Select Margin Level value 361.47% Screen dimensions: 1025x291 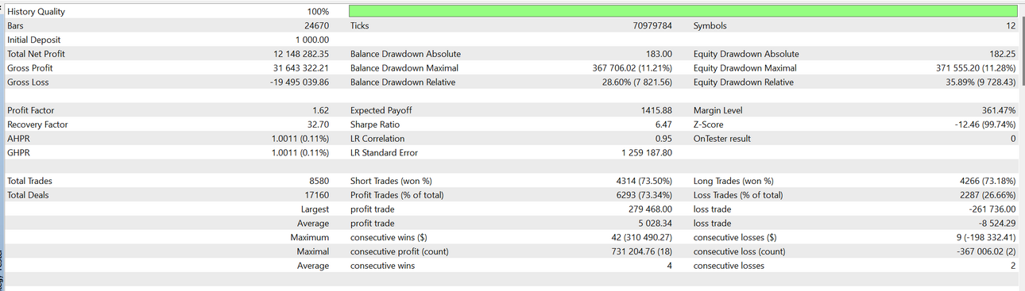click(1000, 110)
